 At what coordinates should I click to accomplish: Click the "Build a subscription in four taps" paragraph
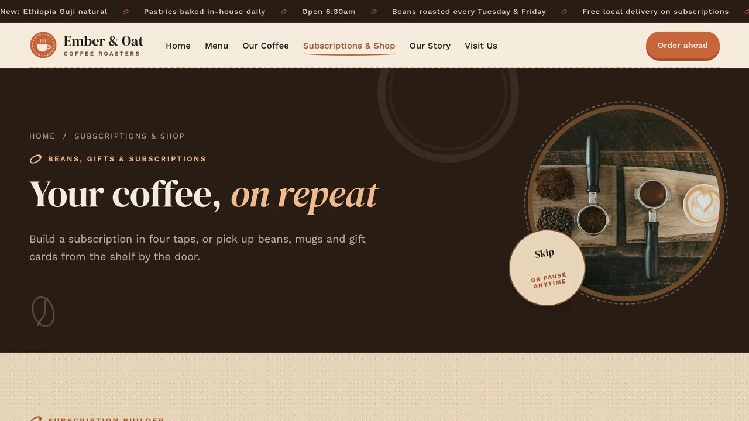198,248
